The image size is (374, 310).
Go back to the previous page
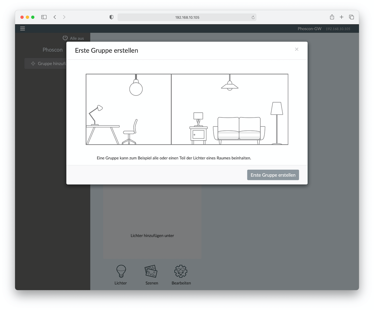pos(55,17)
